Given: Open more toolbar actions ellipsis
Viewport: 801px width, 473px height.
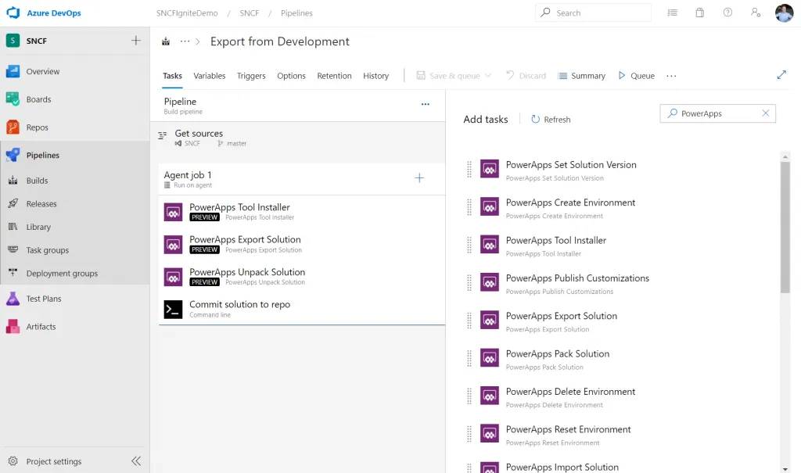Looking at the screenshot, I should point(671,76).
